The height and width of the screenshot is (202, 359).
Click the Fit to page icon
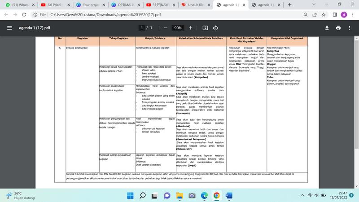(x=205, y=28)
